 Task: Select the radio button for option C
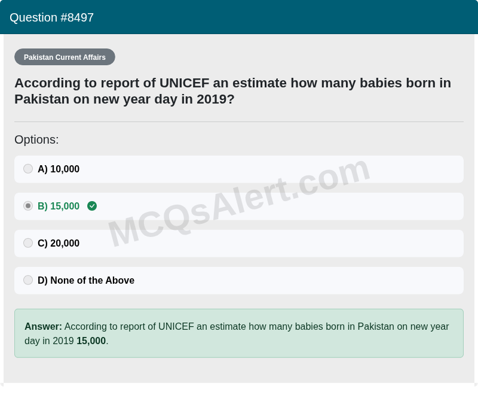pos(28,243)
